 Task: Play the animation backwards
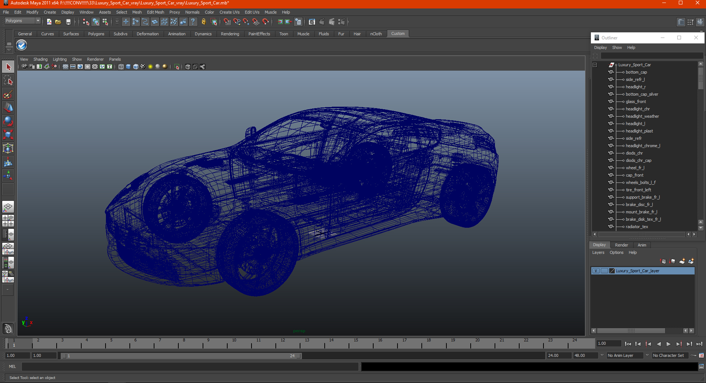[x=659, y=344]
